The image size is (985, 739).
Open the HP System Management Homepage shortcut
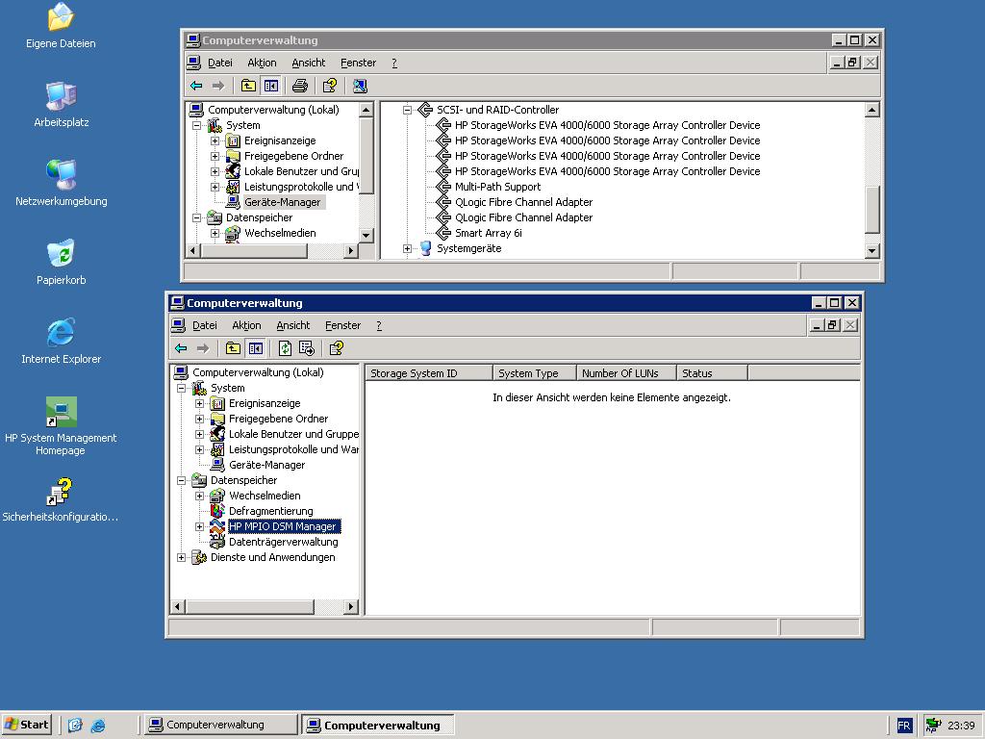click(x=61, y=426)
